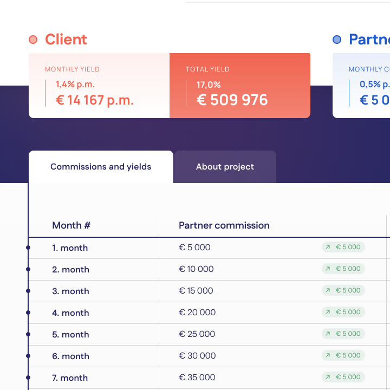The image size is (390, 390).
Task: Click 6. month increase arrow badge
Action: tap(343, 355)
